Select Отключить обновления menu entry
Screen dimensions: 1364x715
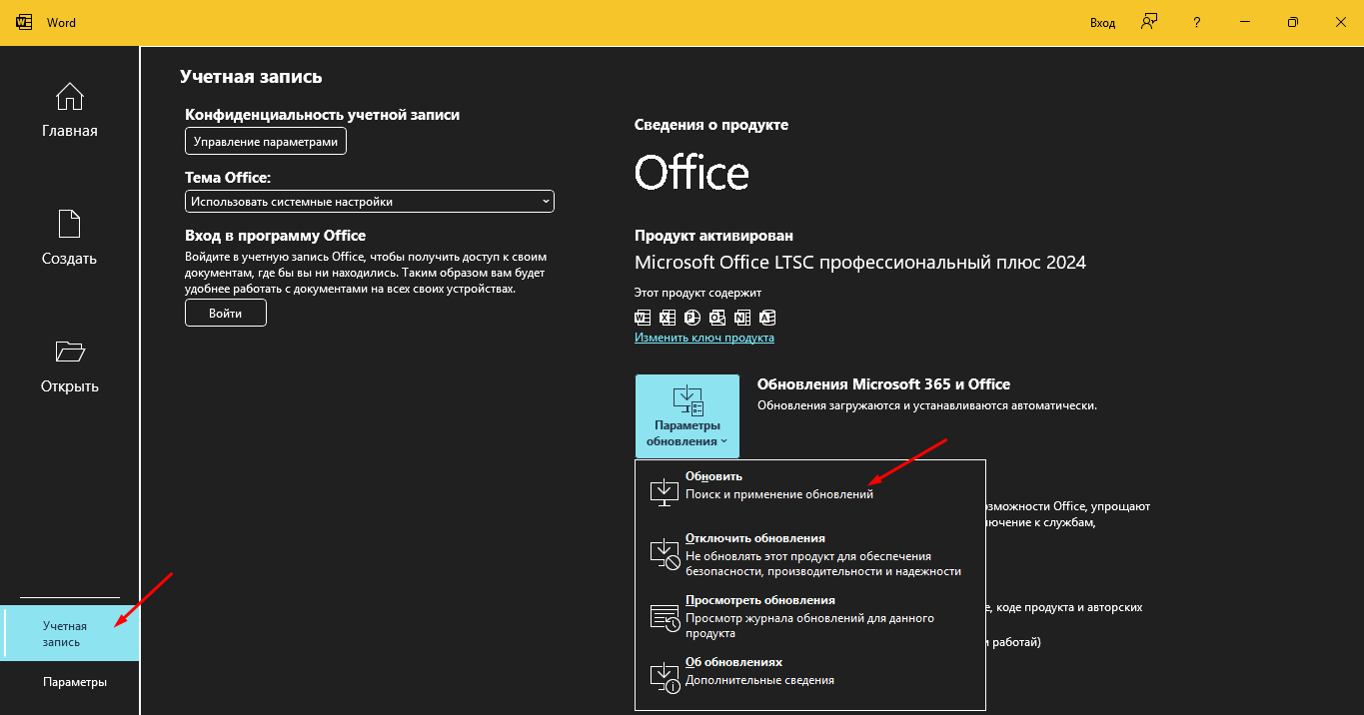tap(809, 554)
